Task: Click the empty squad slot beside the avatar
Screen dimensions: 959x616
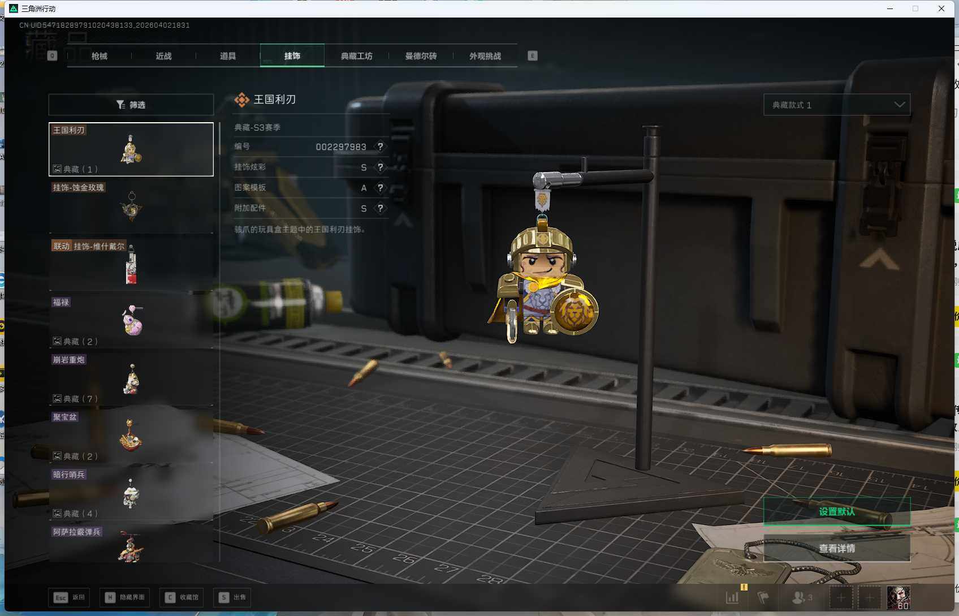Action: click(870, 597)
